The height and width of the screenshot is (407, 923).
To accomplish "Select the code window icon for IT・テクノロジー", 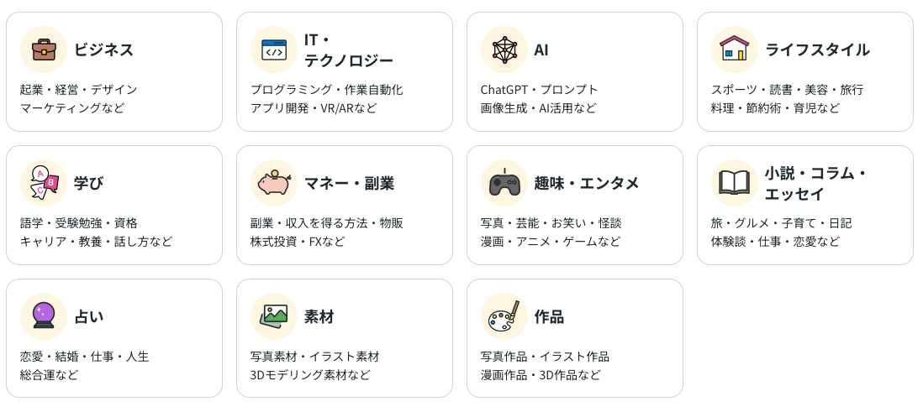I will 274,50.
